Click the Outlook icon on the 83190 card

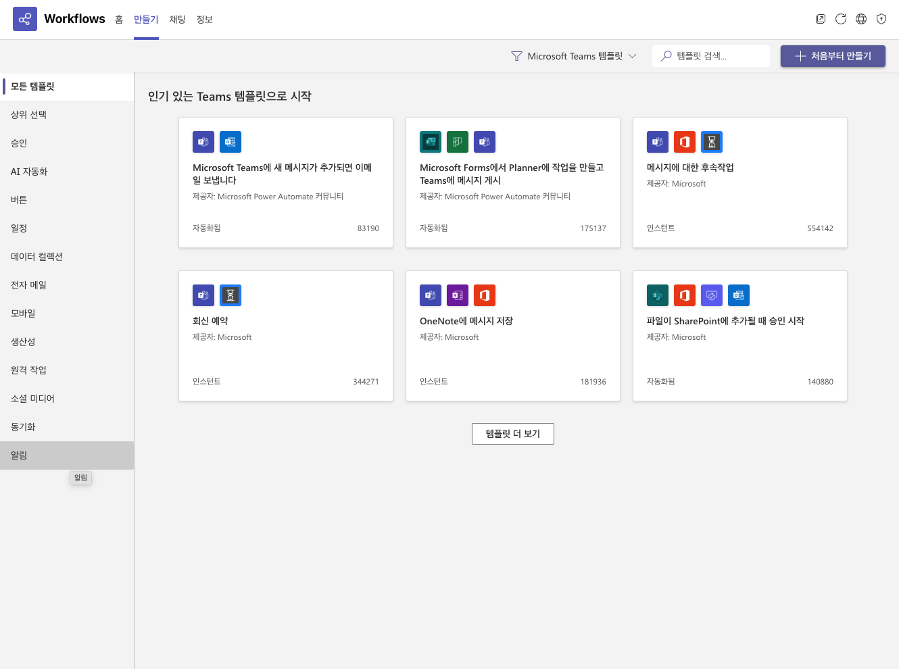point(230,142)
